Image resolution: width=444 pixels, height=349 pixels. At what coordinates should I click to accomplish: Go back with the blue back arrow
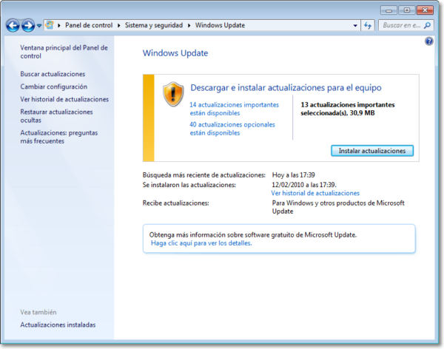pos(13,25)
